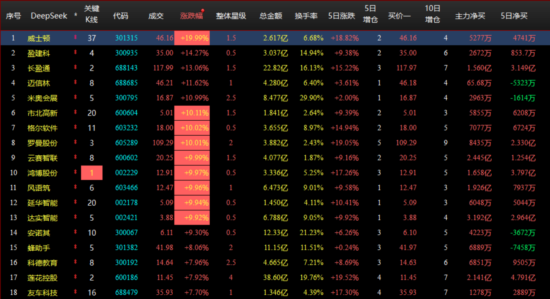Click the red marker icon in 科德教育 row
Screen dimensions: 550x299
(x=75, y=262)
